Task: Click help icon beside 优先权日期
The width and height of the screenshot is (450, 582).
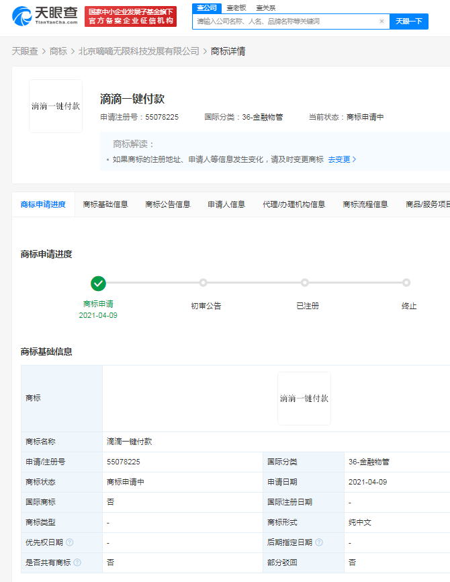Action: click(x=70, y=542)
